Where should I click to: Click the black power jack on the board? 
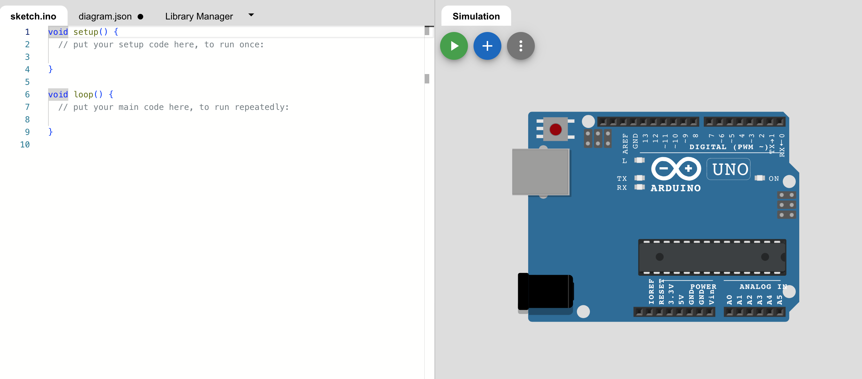[545, 291]
